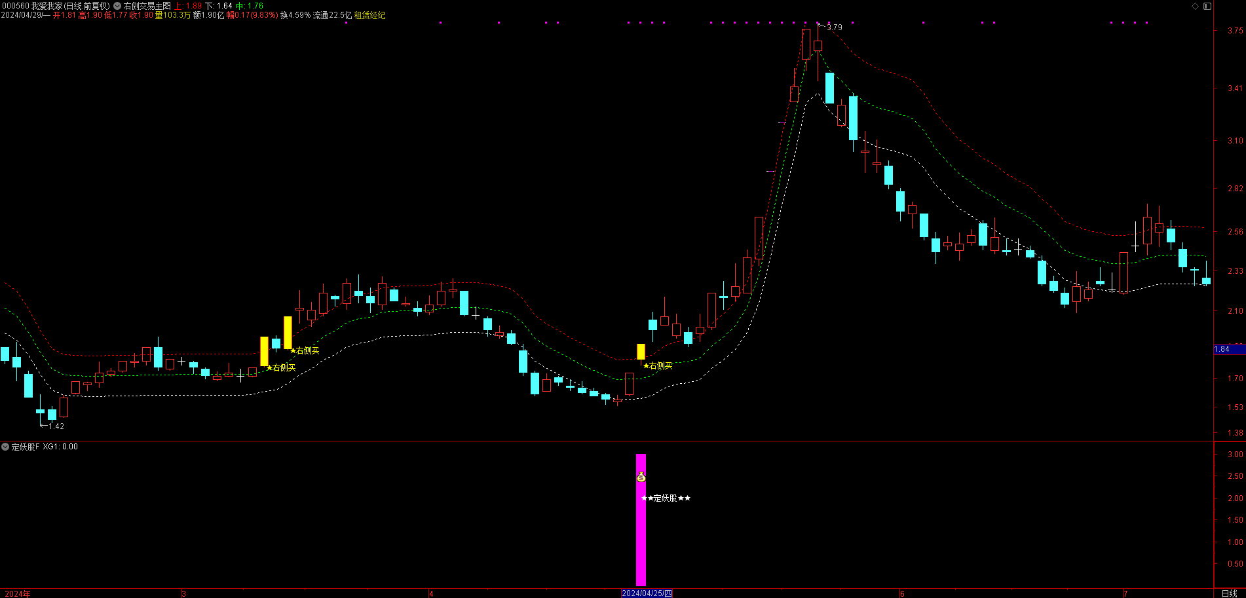Click the 右侧交易主图 indicator name
The width and height of the screenshot is (1246, 598).
147,6
